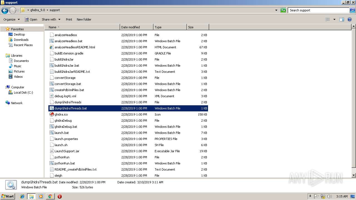Open the Help question mark icon

[x=350, y=19]
